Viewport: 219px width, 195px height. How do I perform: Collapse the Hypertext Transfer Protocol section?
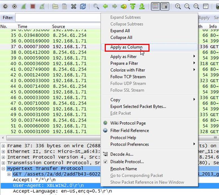pyautogui.click(x=3, y=168)
